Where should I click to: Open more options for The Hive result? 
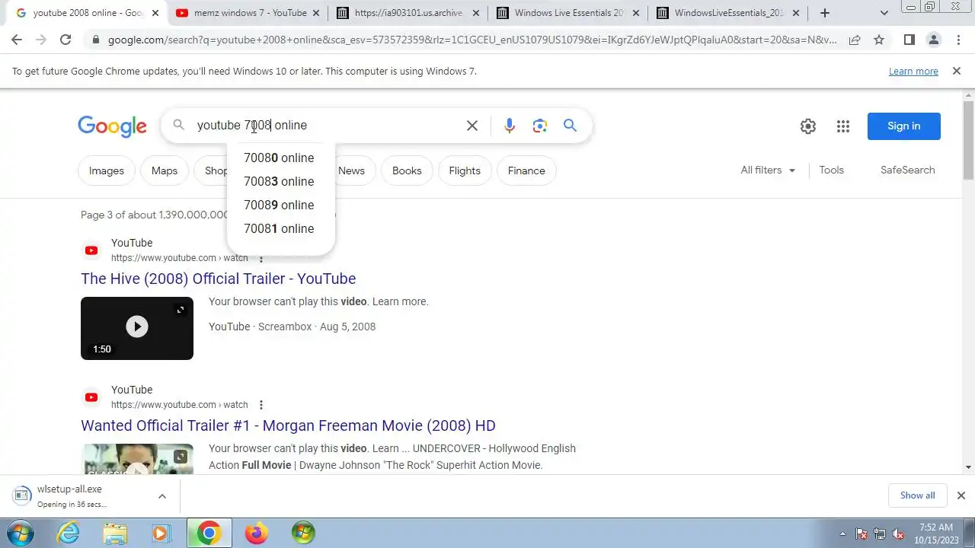tap(261, 258)
